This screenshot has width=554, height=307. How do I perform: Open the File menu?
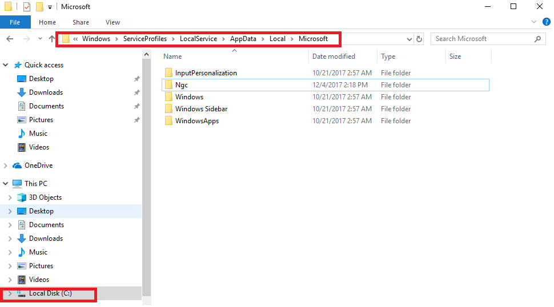[15, 22]
